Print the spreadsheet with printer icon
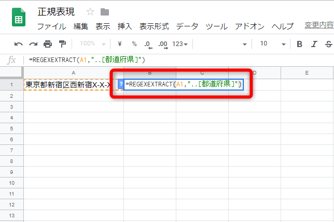334x222 pixels. click(x=48, y=44)
